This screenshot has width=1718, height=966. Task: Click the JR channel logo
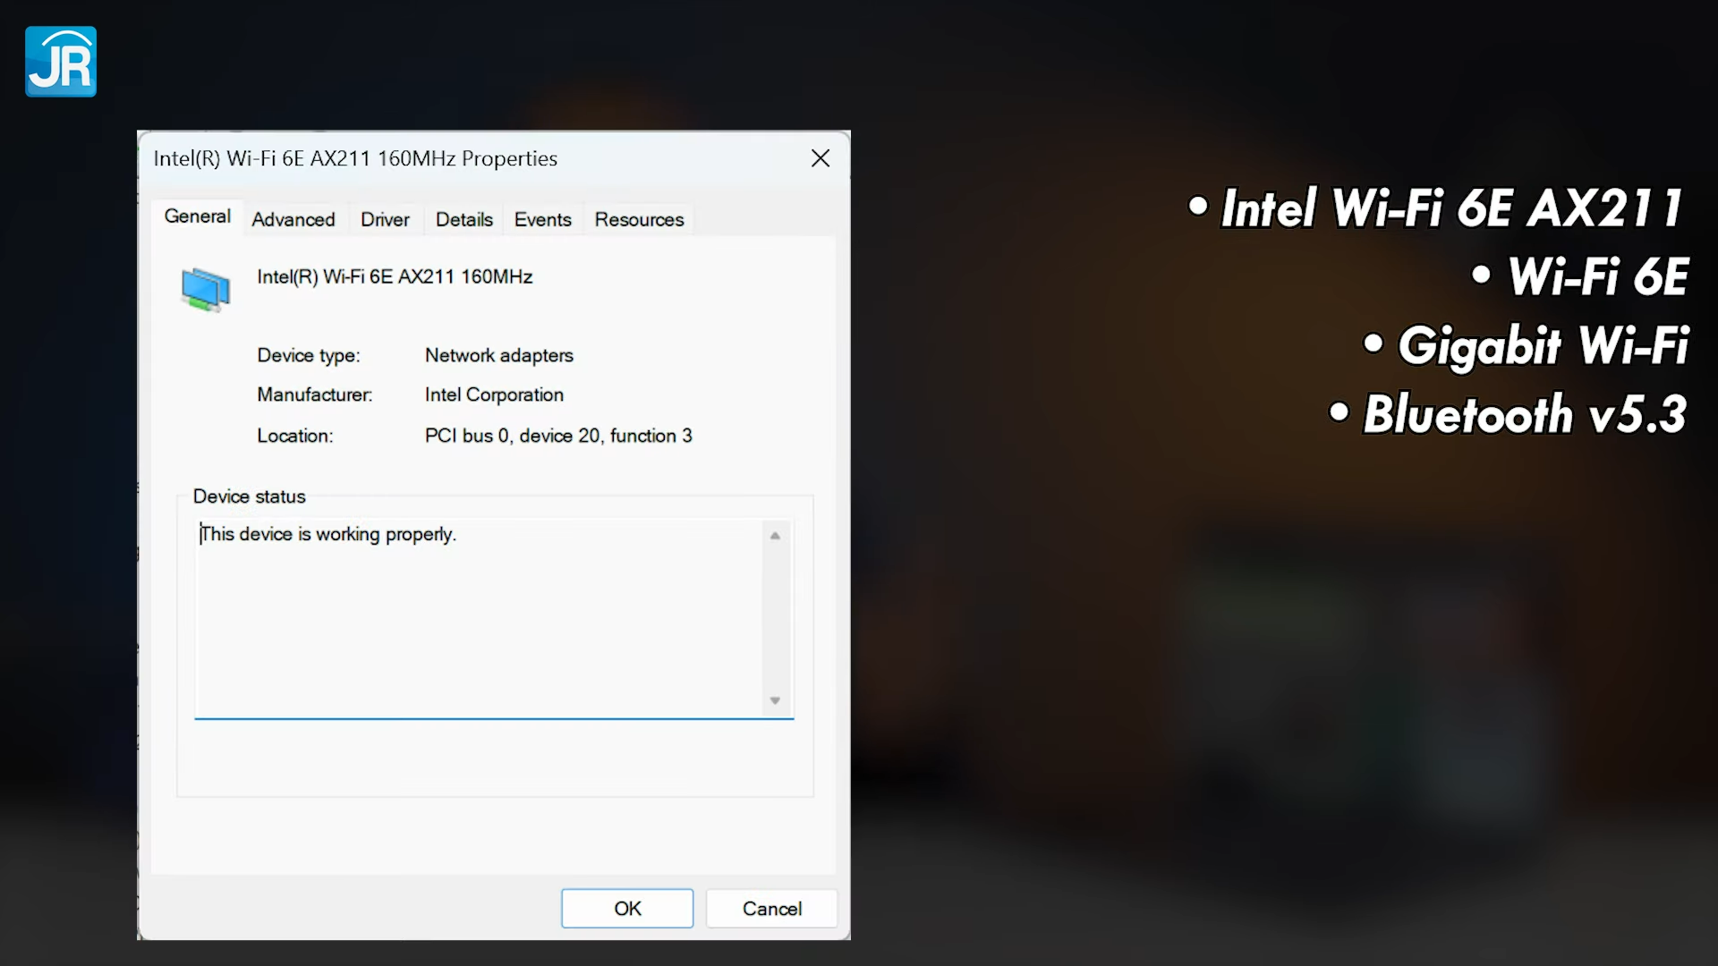click(60, 61)
